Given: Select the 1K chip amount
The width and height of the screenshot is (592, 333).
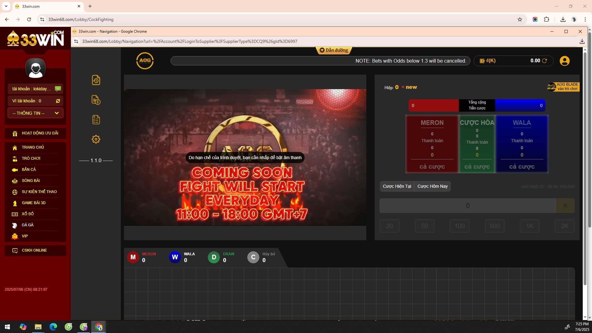Looking at the screenshot, I should point(530,226).
